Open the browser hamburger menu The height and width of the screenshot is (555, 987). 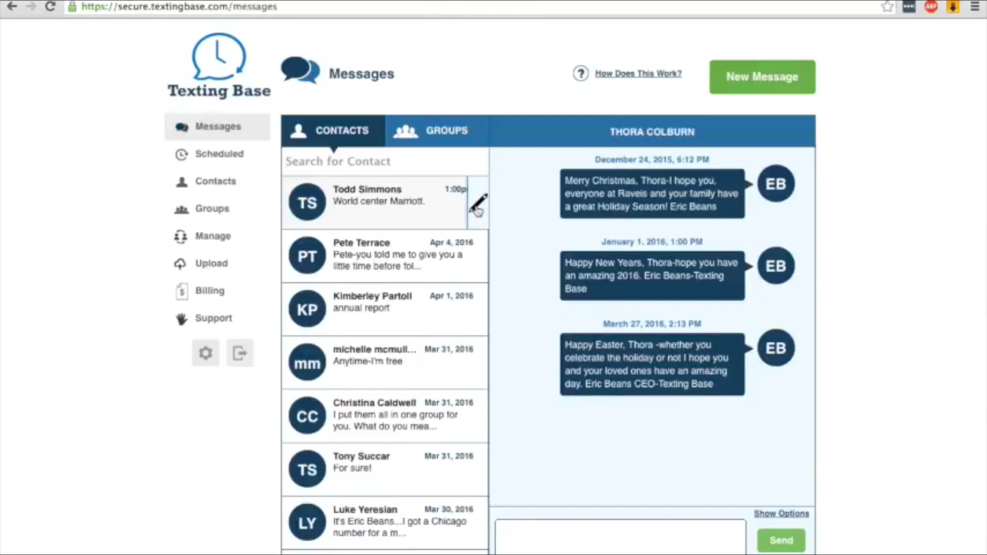(x=975, y=7)
